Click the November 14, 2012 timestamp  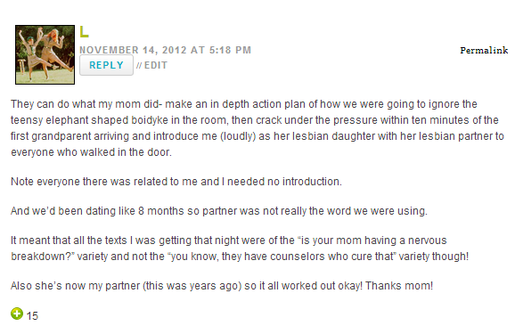pos(165,50)
